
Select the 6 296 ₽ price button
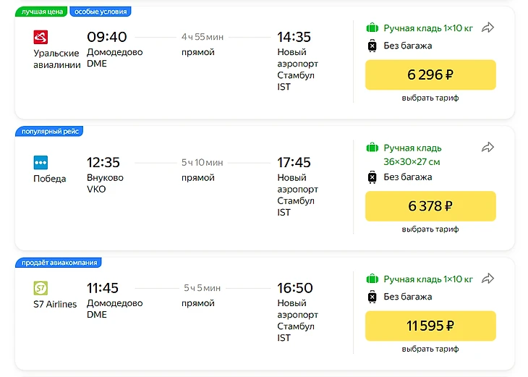click(x=430, y=75)
